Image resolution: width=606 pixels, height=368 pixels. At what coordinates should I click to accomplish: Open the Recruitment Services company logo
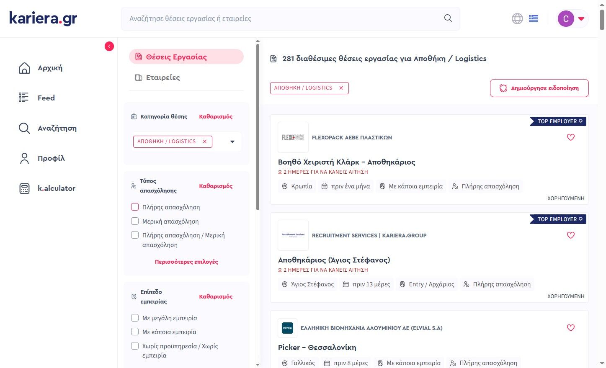293,235
